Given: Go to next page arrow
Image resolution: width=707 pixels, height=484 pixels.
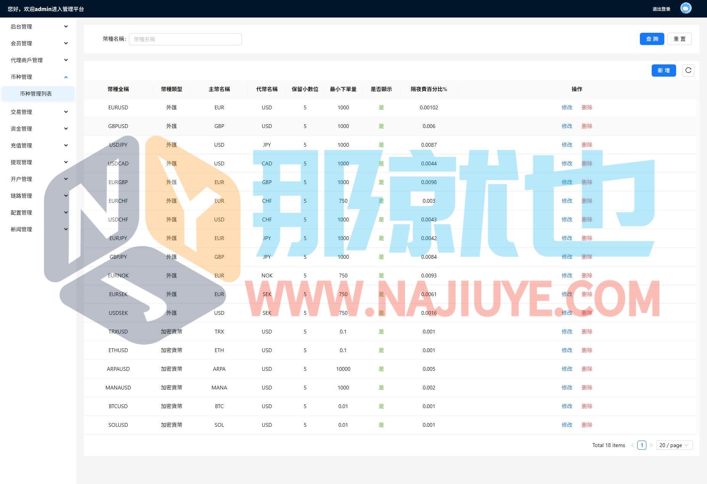Looking at the screenshot, I should coord(651,445).
